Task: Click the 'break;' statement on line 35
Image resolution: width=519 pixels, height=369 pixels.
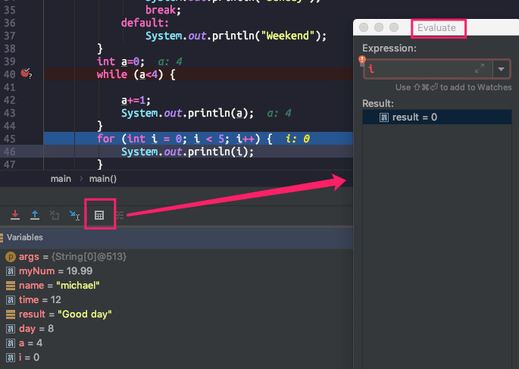Action: pyautogui.click(x=163, y=11)
